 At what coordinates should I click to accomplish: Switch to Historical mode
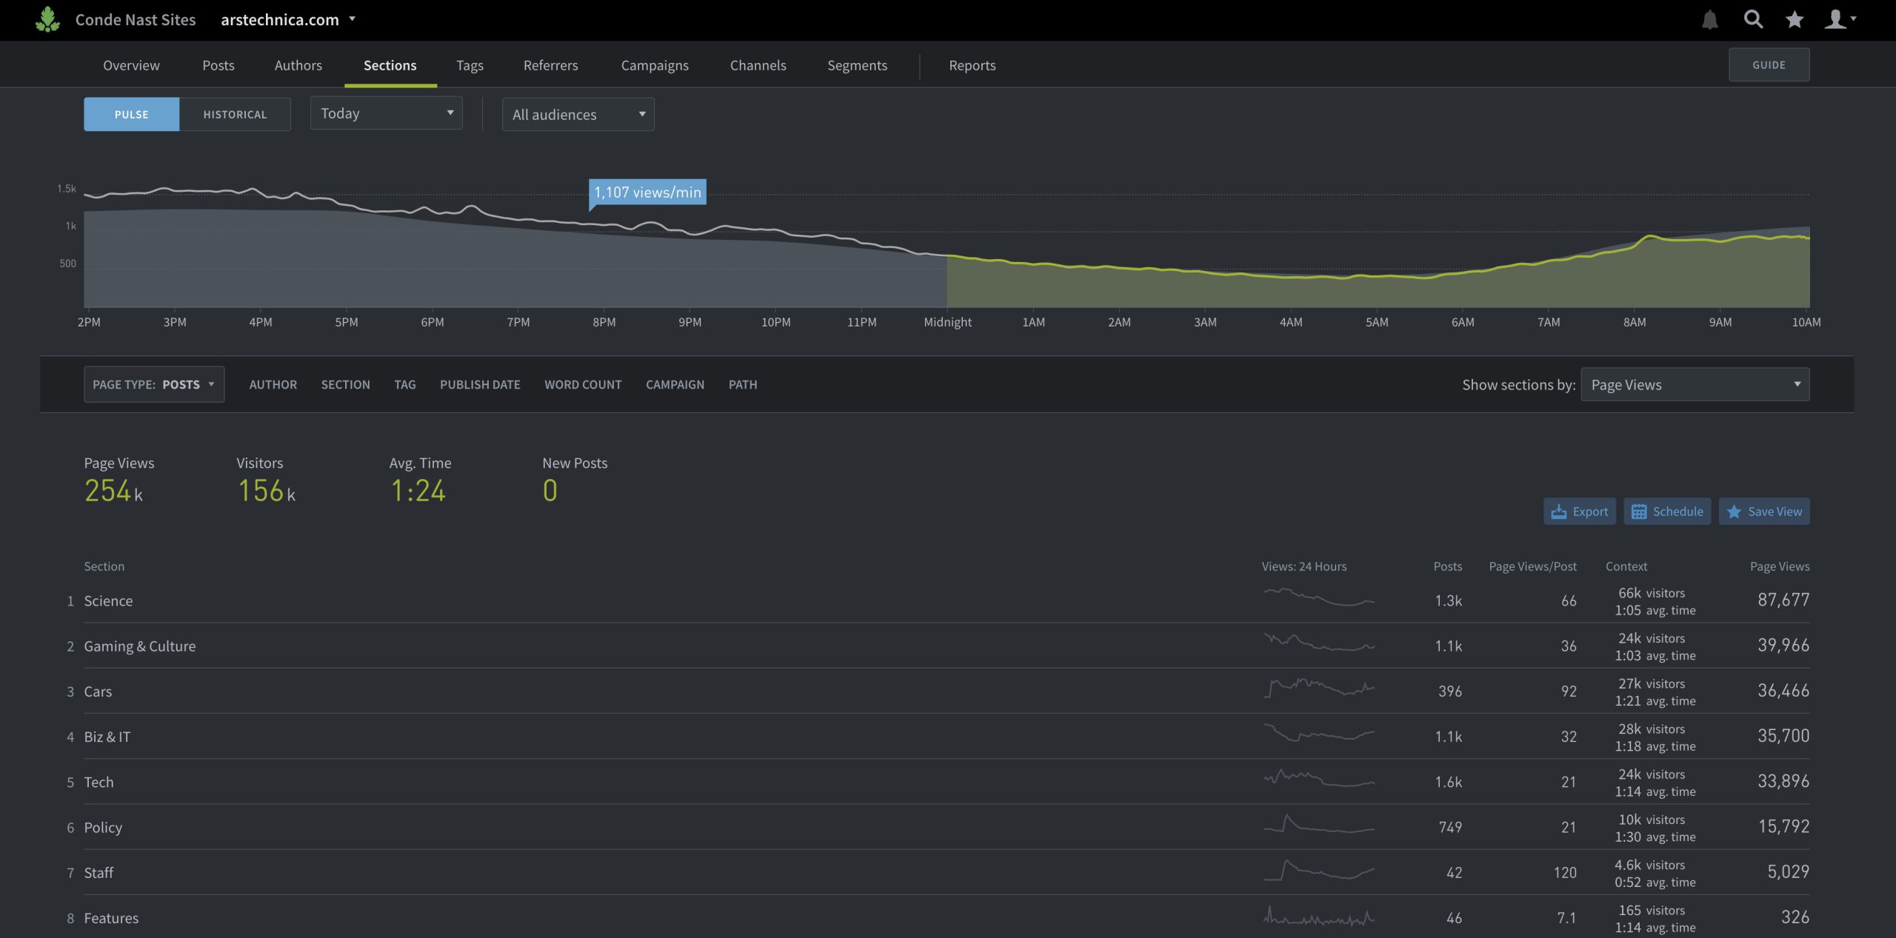tap(235, 114)
